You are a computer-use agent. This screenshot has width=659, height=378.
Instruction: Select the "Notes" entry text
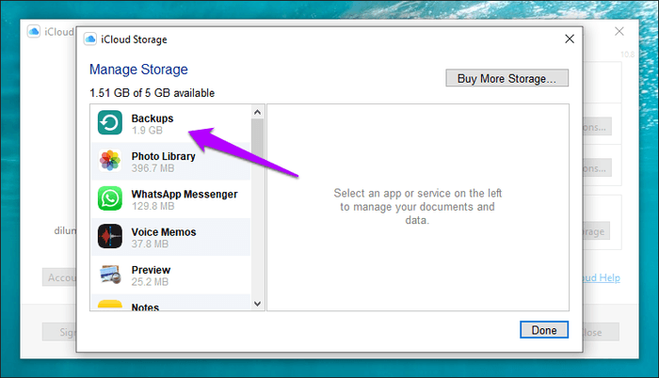(145, 307)
